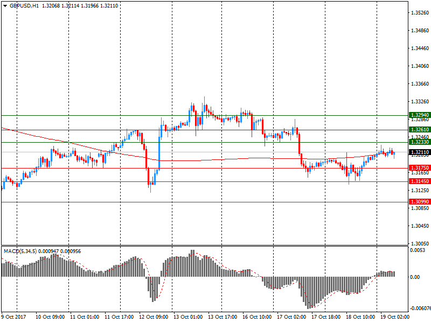Click the 9 Oct 2017 time axis label
Screen dimensions: 431x323
coord(14,317)
